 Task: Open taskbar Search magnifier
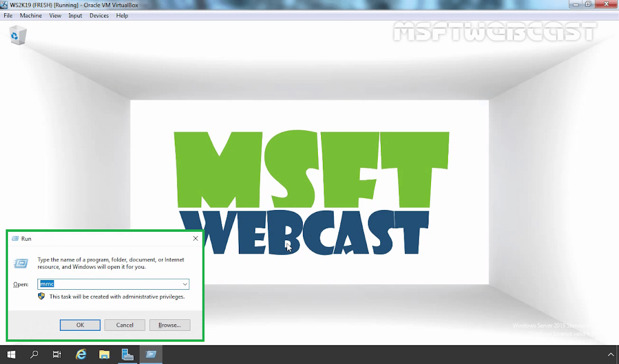click(34, 354)
